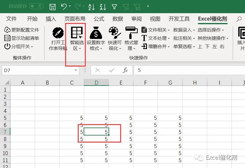
Task: Sort descending Z to A
Action: pos(103,7)
